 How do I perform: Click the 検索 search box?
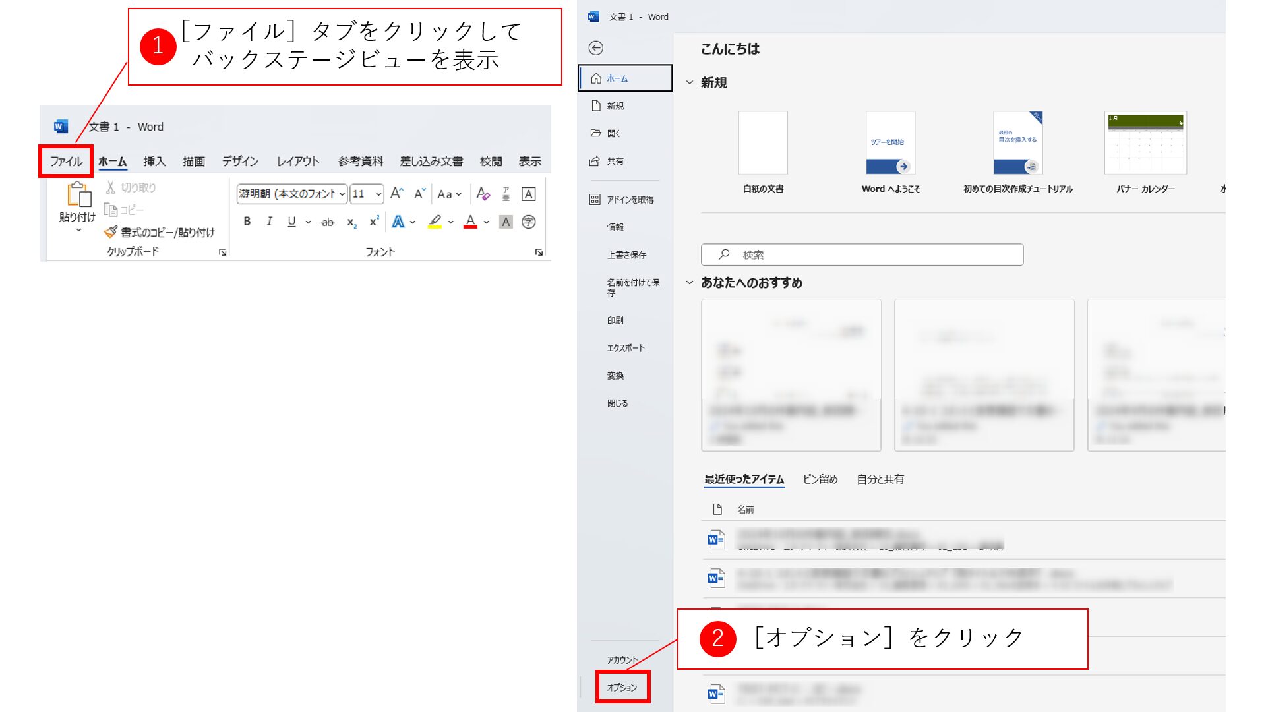point(862,254)
